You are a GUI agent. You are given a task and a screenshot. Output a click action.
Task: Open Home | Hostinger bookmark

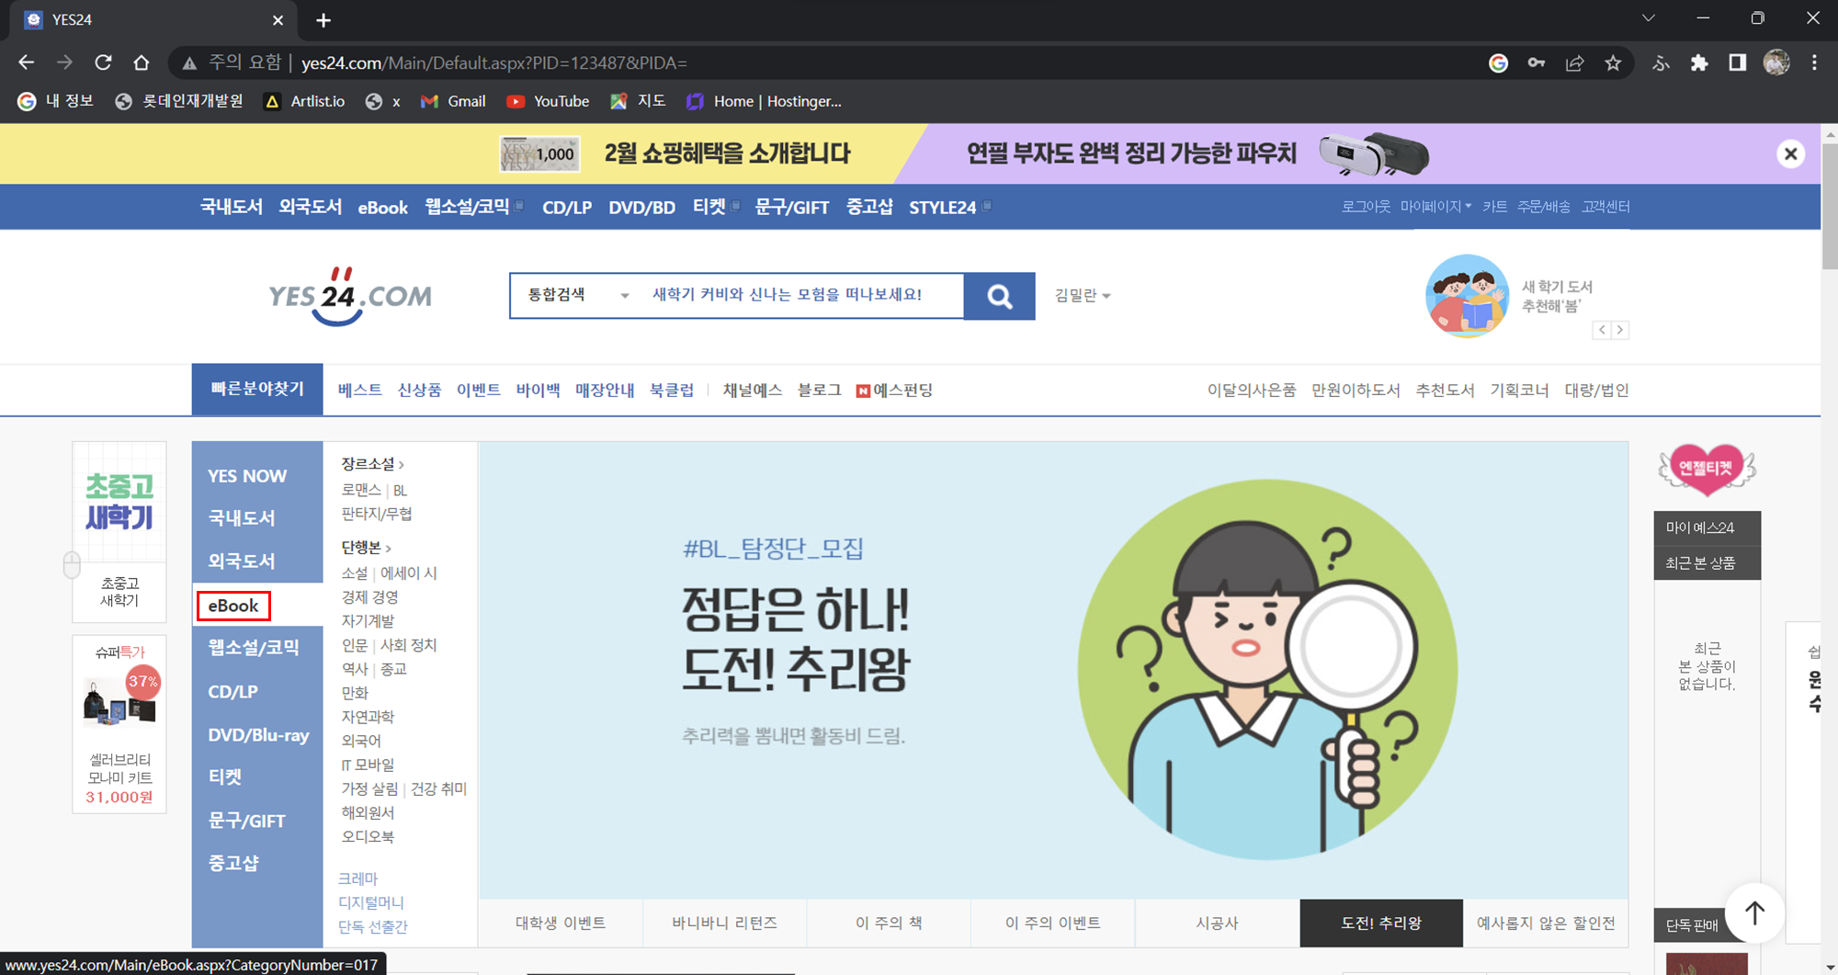pos(764,101)
